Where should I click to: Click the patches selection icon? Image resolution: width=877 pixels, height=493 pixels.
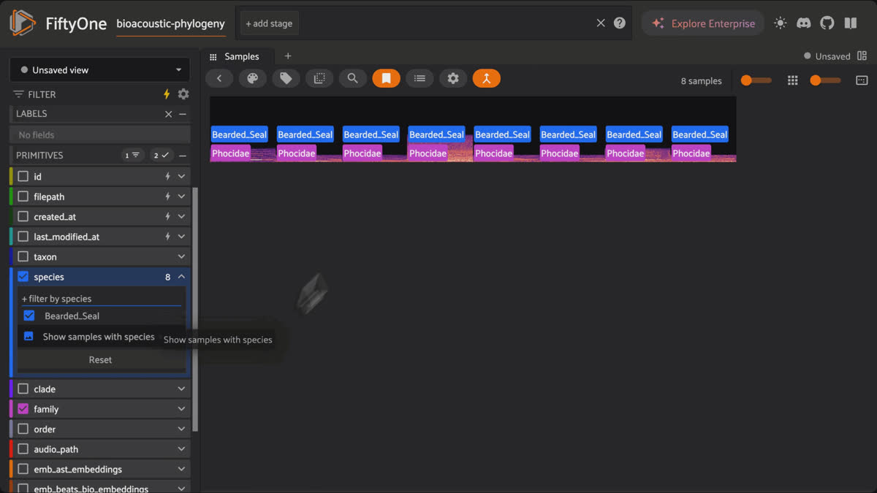click(319, 79)
